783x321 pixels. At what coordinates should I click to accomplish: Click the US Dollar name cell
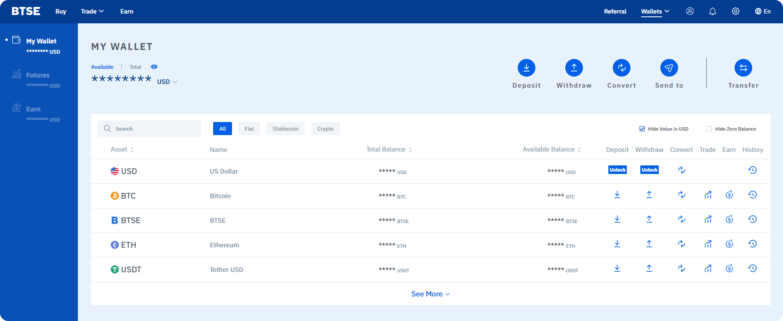tap(224, 171)
